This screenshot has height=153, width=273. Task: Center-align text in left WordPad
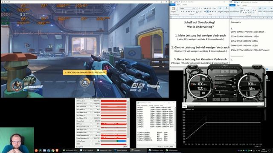[208, 11]
